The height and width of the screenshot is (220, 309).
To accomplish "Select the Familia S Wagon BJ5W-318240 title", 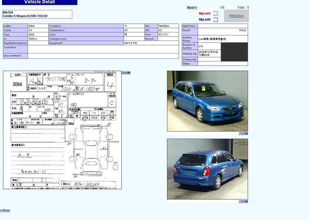I will (25, 16).
